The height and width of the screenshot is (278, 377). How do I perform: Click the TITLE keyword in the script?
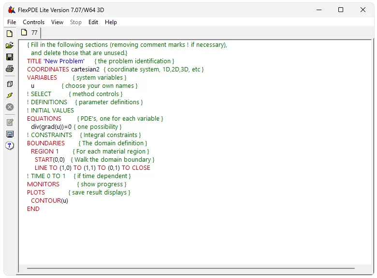click(34, 61)
